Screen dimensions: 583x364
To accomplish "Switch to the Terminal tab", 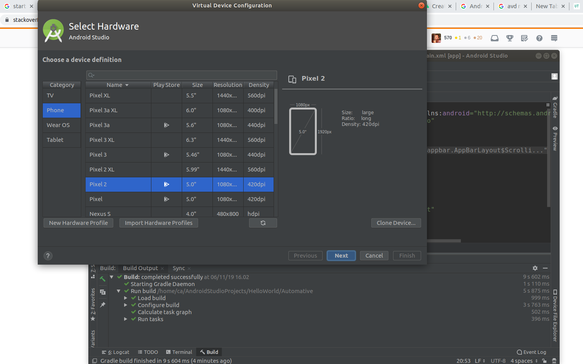I will (x=179, y=352).
